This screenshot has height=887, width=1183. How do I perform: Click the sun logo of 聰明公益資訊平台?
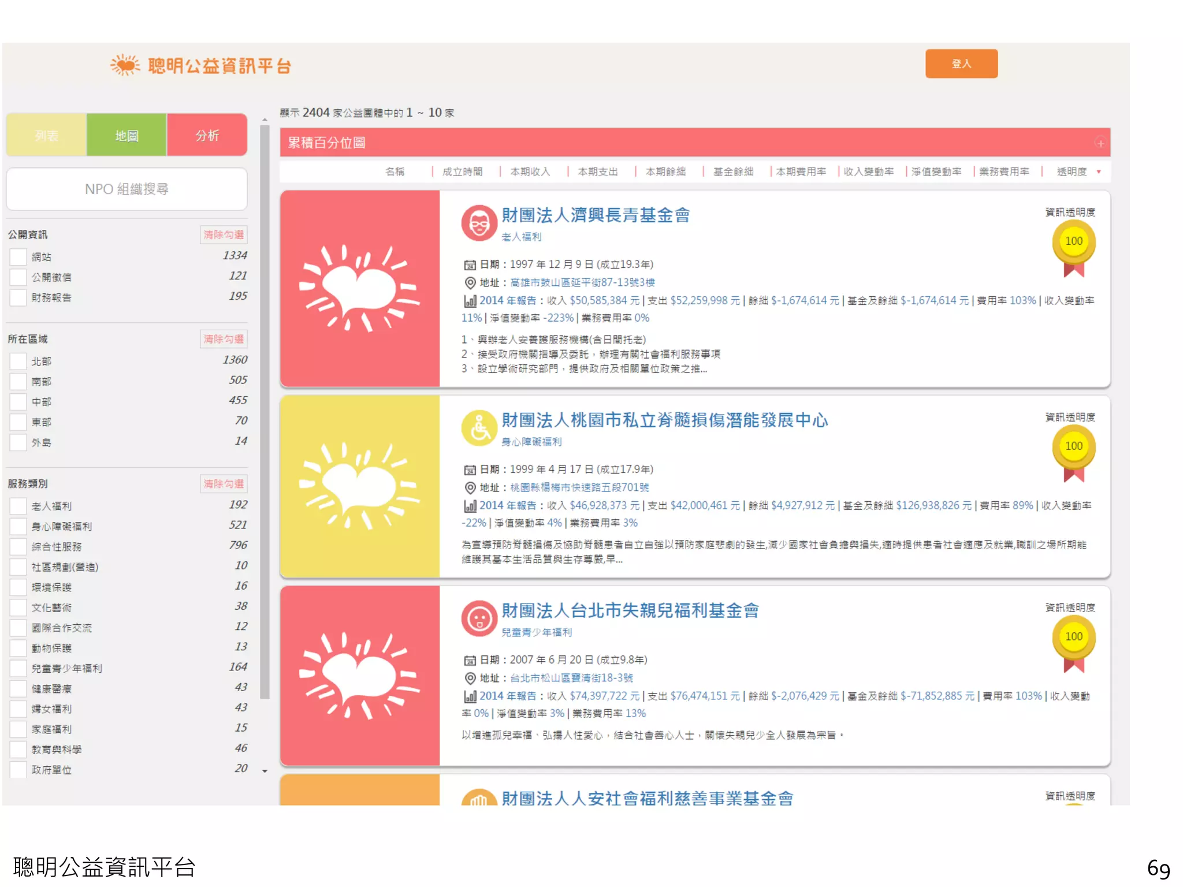point(125,65)
